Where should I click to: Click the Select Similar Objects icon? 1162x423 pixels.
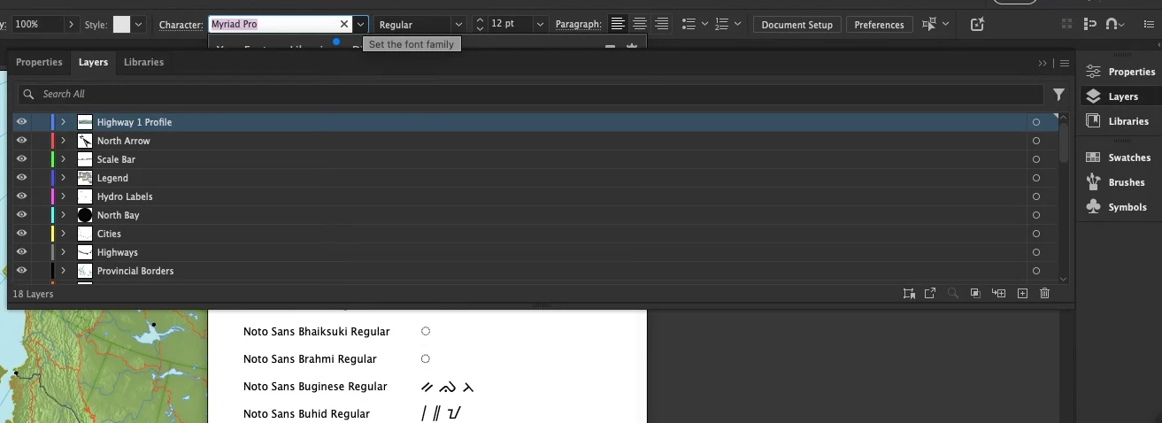tap(929, 24)
